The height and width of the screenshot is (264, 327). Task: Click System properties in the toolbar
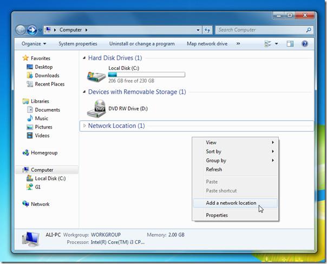tap(78, 43)
